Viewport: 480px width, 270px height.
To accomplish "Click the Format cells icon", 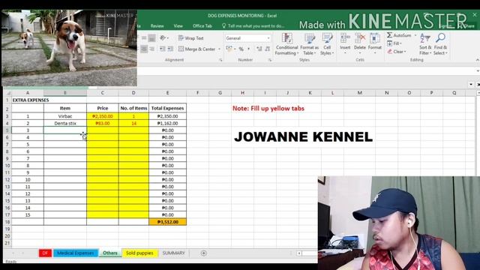I will point(375,38).
